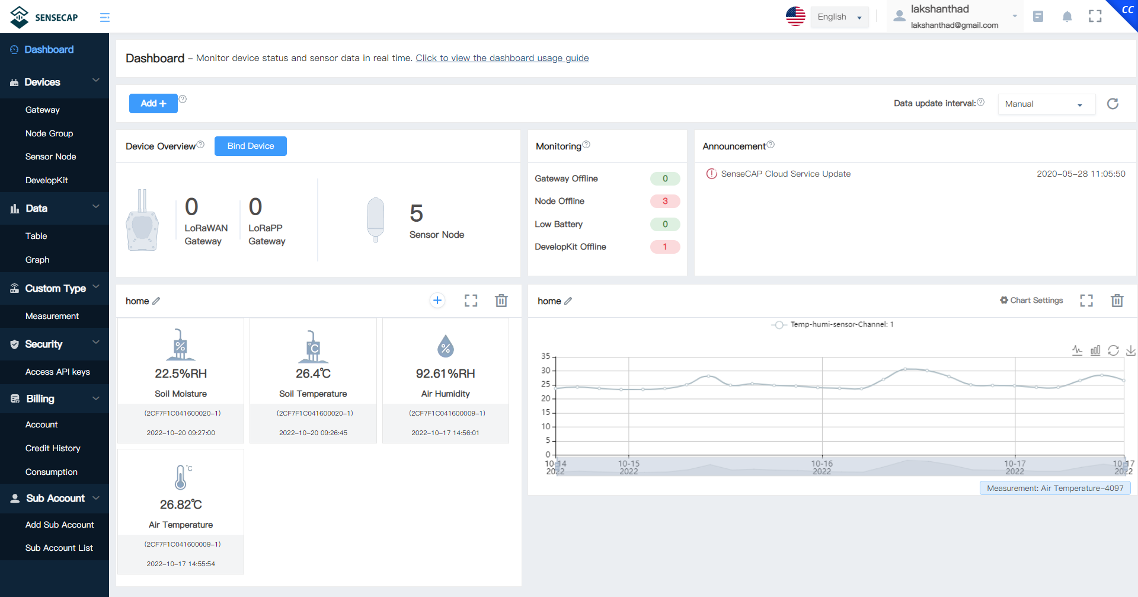Click the DevelopKit Offline count badge

click(x=665, y=247)
